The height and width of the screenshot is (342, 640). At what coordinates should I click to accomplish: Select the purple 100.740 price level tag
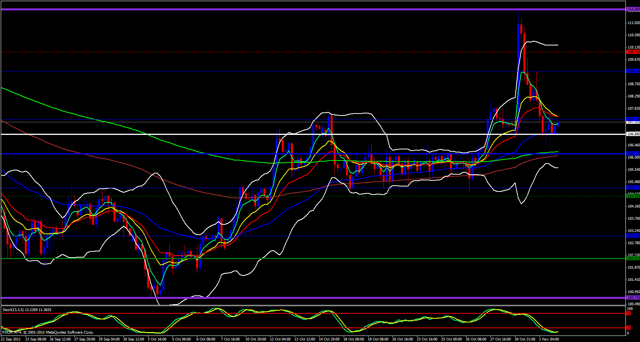pyautogui.click(x=633, y=298)
